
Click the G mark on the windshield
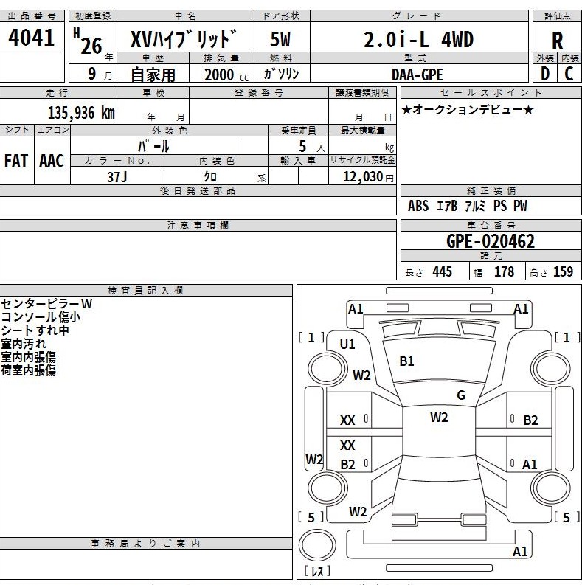point(461,395)
